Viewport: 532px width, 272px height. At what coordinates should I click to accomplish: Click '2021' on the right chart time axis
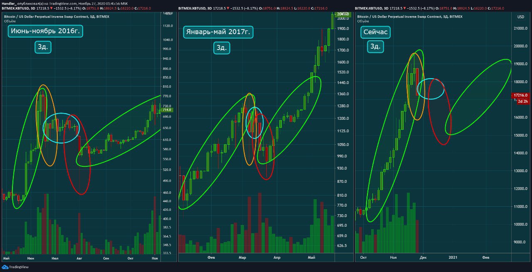pyautogui.click(x=453, y=258)
